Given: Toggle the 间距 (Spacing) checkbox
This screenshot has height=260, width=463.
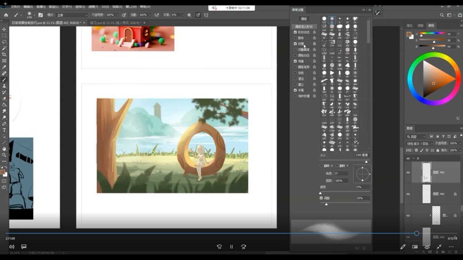Looking at the screenshot, I should (321, 198).
